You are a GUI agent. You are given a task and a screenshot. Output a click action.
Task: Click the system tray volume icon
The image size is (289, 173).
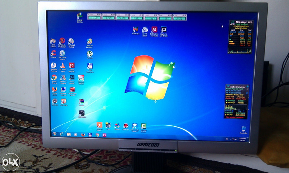tap(236, 139)
